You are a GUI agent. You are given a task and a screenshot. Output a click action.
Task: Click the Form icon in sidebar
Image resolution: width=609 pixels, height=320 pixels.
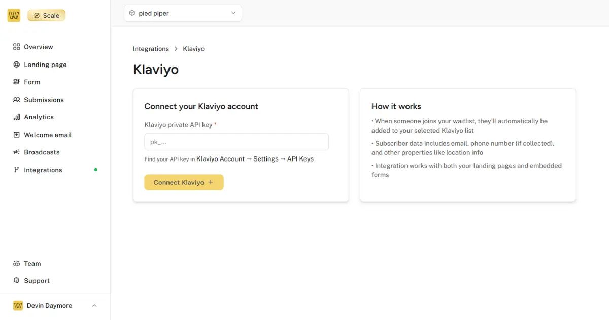(x=17, y=82)
